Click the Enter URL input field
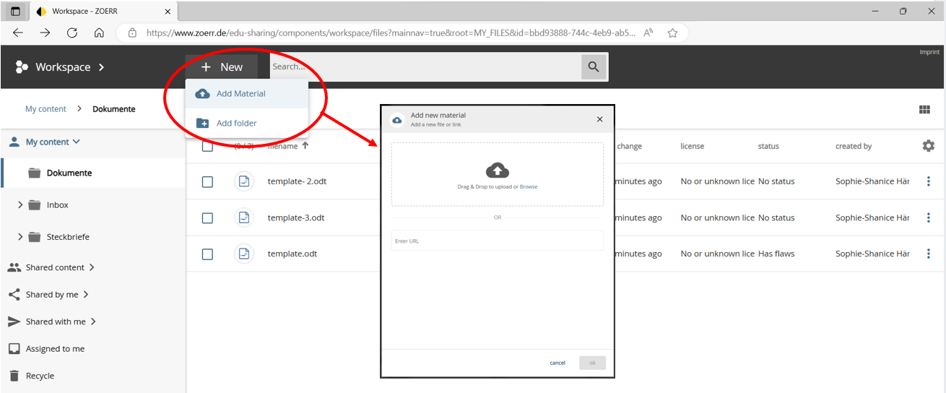The width and height of the screenshot is (946, 393). (497, 241)
